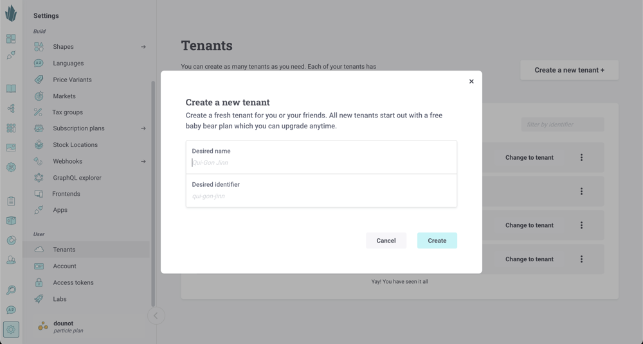The image size is (643, 344).
Task: Focus the Desired identifier input field
Action: 321,196
